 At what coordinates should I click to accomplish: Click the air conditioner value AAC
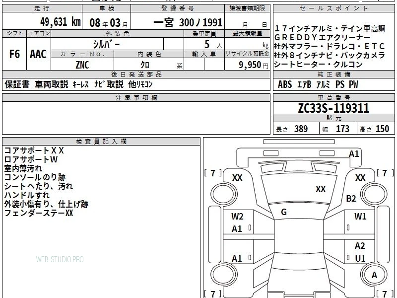(38, 54)
